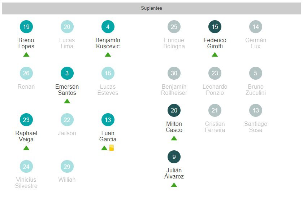Click Federico Girotti number 15 badge

pos(215,27)
